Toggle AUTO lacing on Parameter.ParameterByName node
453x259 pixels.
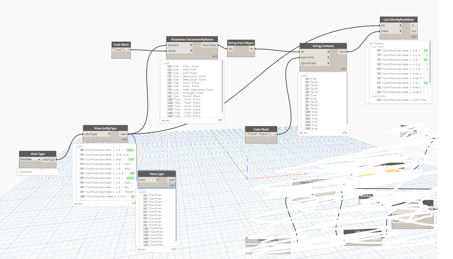pos(214,56)
